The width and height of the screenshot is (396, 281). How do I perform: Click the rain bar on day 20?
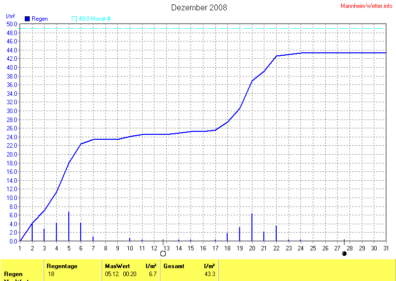pos(252,227)
